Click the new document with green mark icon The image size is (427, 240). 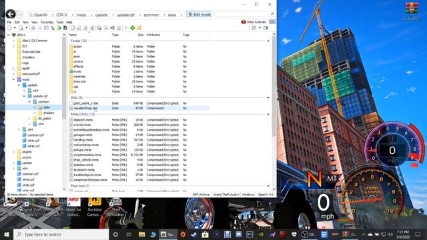coord(21,28)
